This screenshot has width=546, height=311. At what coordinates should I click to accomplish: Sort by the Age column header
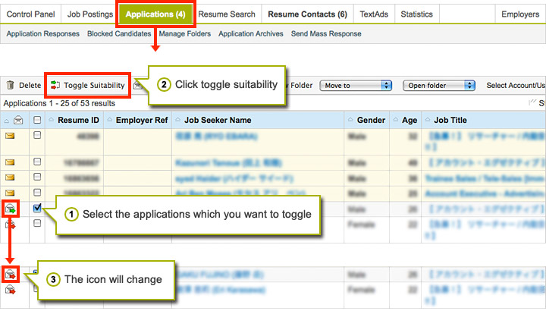pos(409,120)
